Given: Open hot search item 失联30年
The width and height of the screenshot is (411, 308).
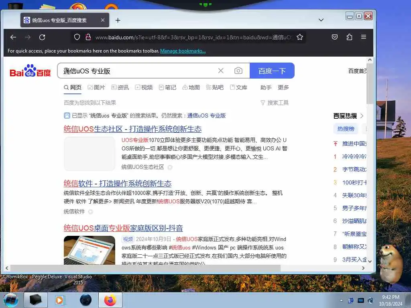Looking at the screenshot, I should pos(354,195).
